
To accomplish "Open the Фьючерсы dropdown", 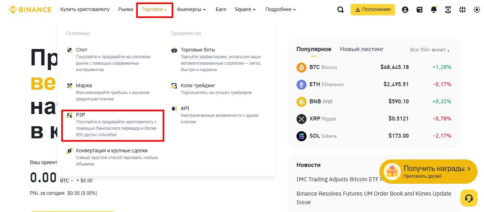I will (191, 10).
